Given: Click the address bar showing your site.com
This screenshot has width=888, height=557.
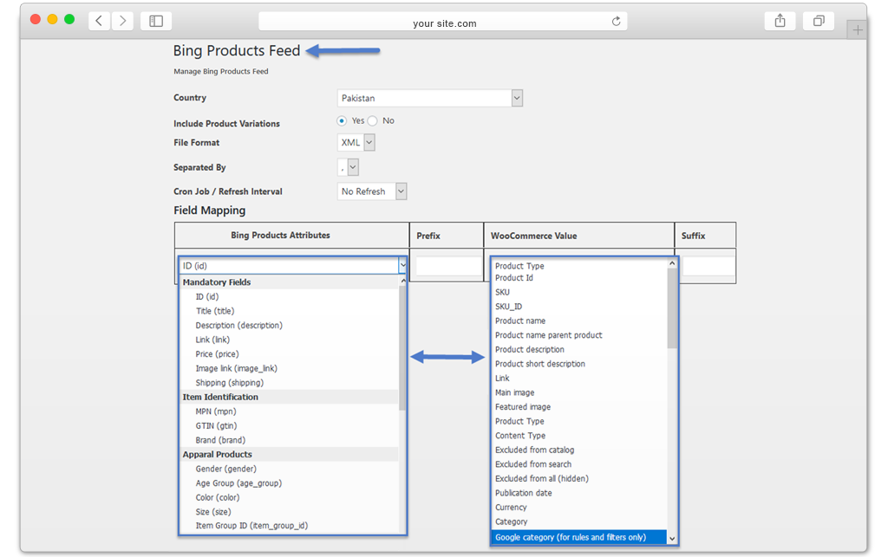Looking at the screenshot, I should (443, 22).
